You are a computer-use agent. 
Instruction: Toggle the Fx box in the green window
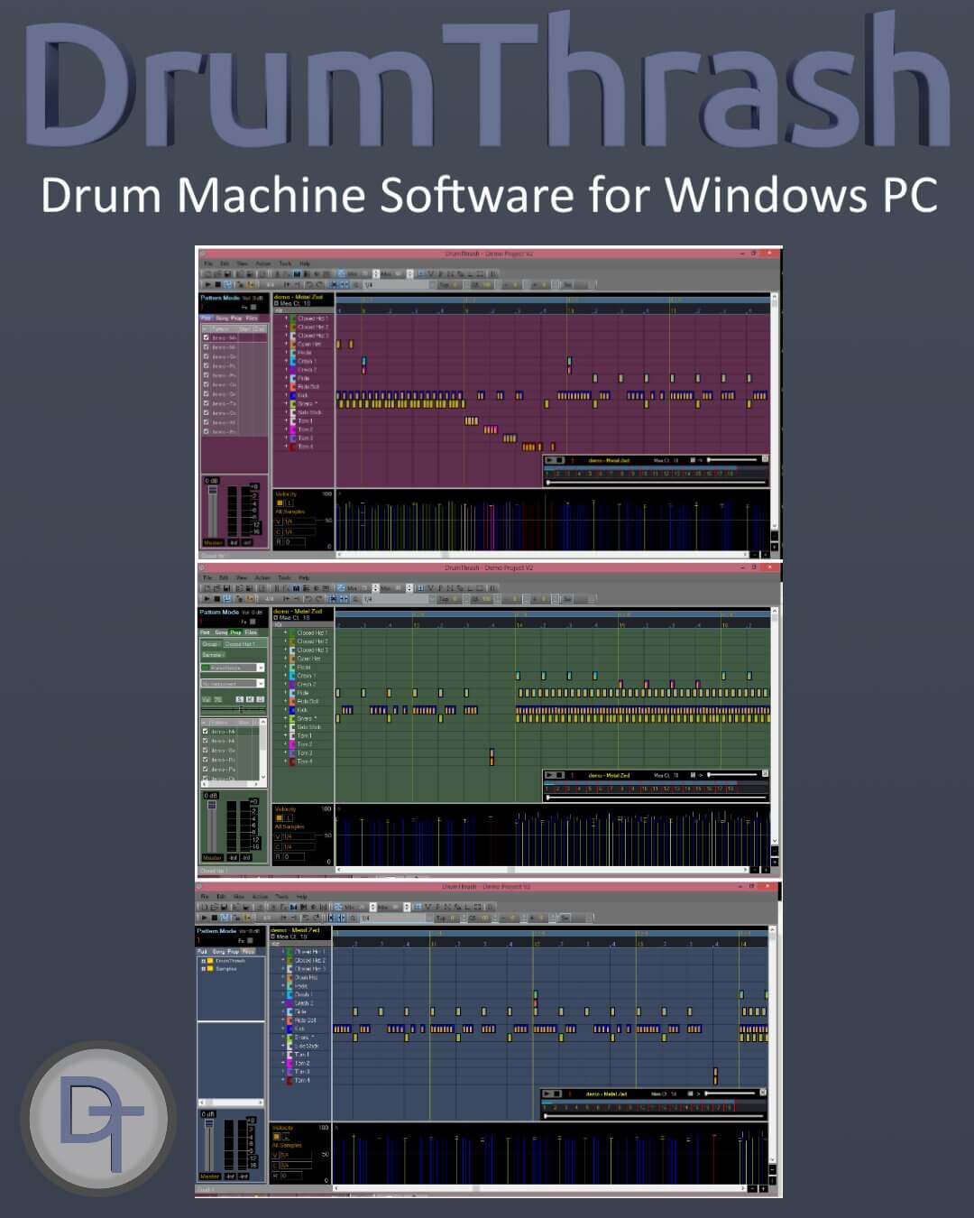click(253, 622)
